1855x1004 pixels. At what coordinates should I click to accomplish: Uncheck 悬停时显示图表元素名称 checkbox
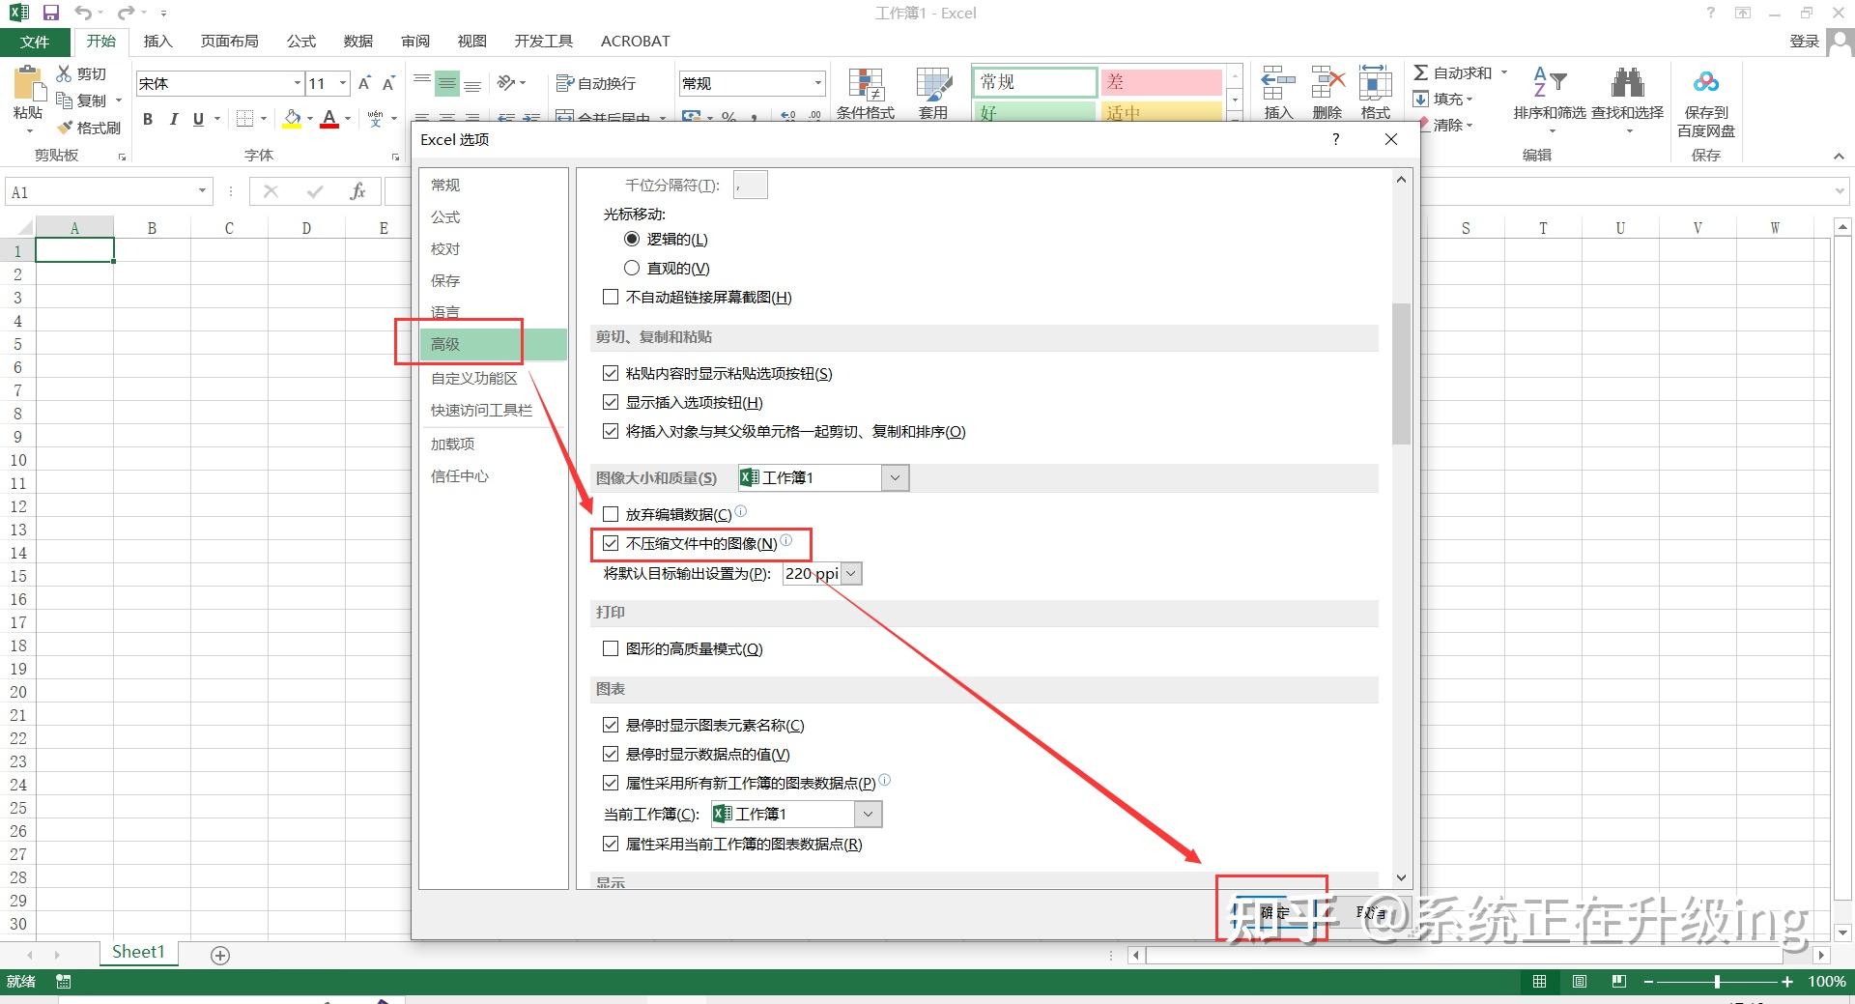point(611,725)
